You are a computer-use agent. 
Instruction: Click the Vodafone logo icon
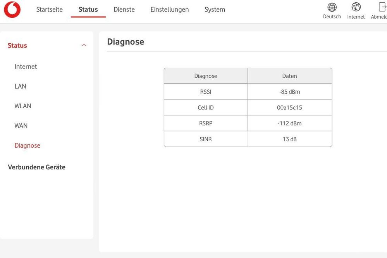coord(12,10)
